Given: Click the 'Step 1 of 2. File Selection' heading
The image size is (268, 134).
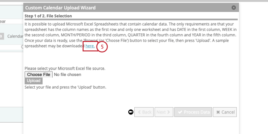Looking at the screenshot, I should click(48, 16).
